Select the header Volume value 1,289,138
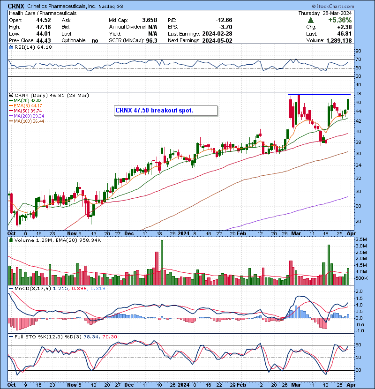The width and height of the screenshot is (375, 389). [x=339, y=40]
